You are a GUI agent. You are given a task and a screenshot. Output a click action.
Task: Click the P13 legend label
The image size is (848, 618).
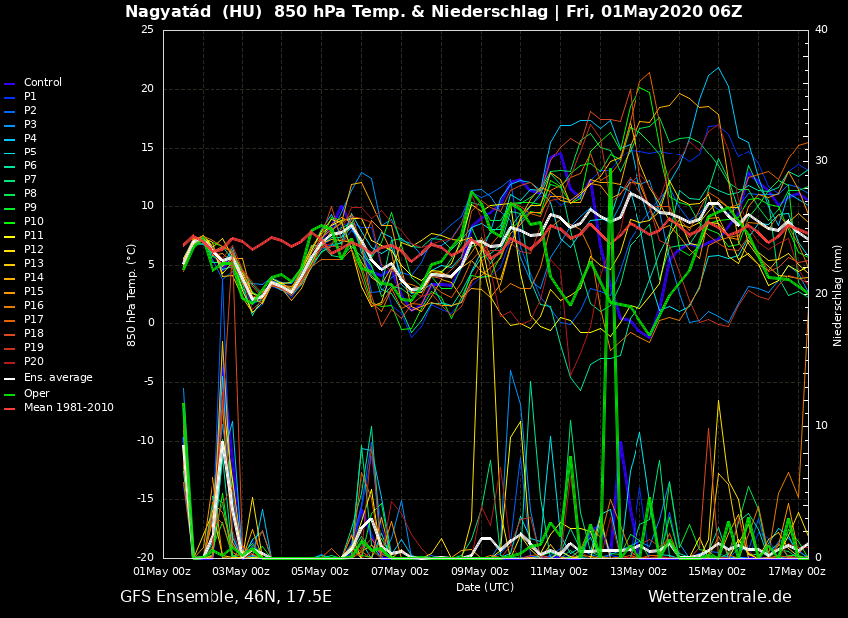[x=33, y=264]
